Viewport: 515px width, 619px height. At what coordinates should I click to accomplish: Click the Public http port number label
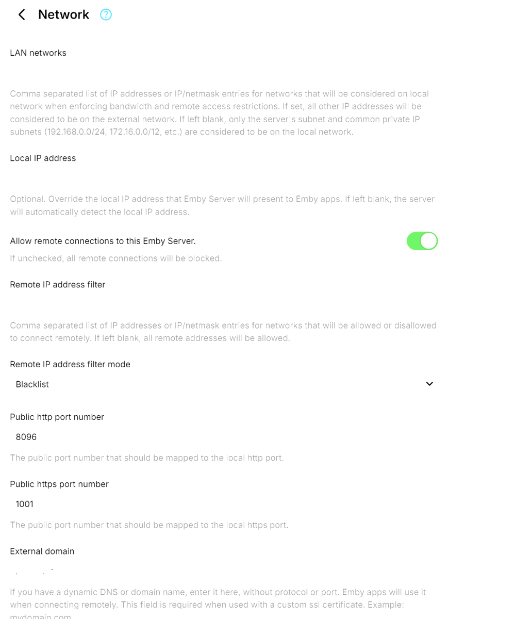57,417
